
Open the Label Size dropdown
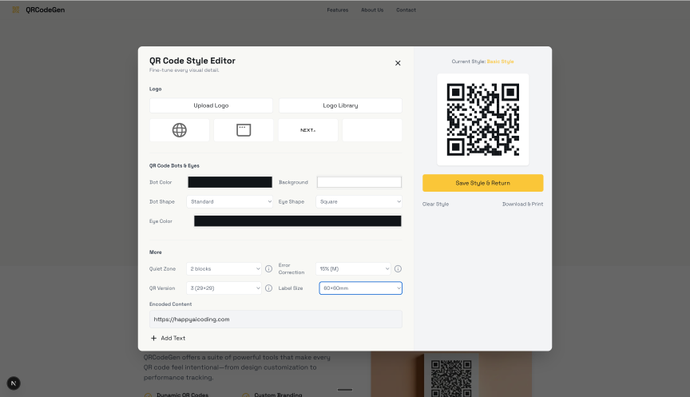coord(360,288)
